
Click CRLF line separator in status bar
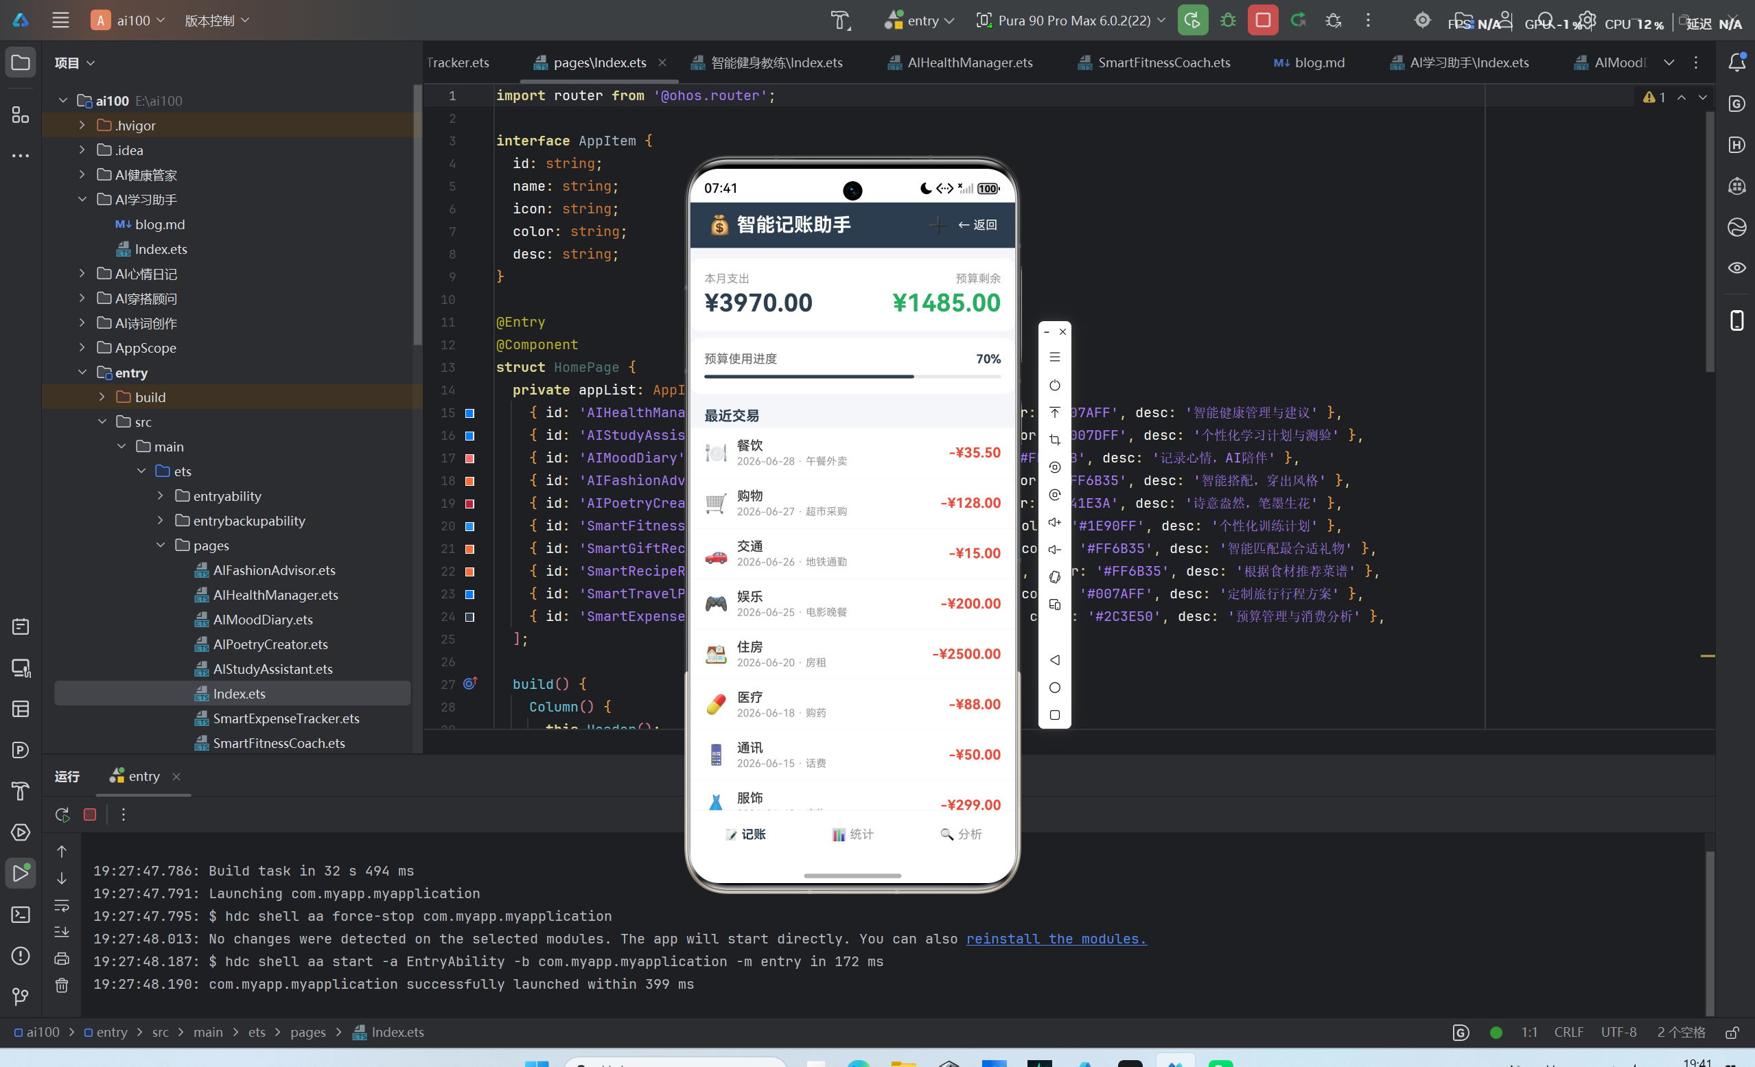1568,1033
